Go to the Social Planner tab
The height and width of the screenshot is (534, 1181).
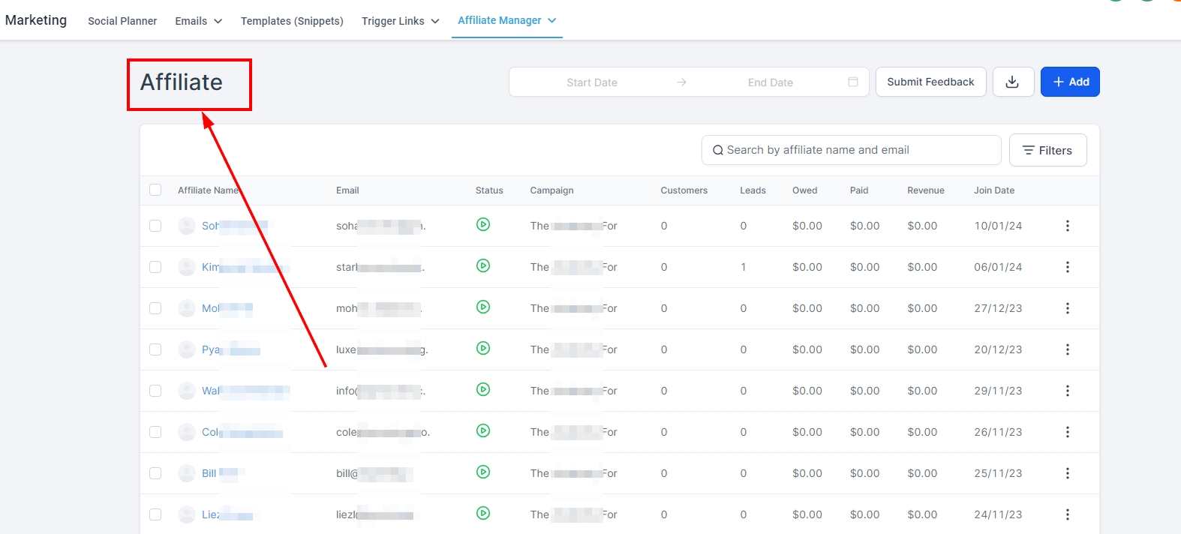(x=122, y=21)
